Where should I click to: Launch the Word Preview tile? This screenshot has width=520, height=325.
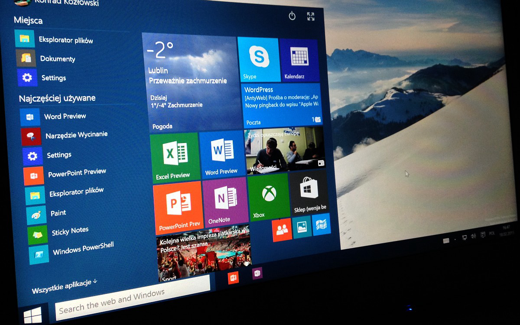pos(222,154)
